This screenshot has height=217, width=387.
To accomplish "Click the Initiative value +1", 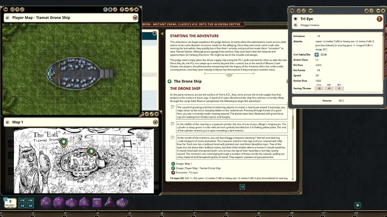I will pos(318,36).
